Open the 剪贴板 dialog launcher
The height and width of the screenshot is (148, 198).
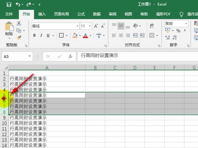(x=26, y=46)
